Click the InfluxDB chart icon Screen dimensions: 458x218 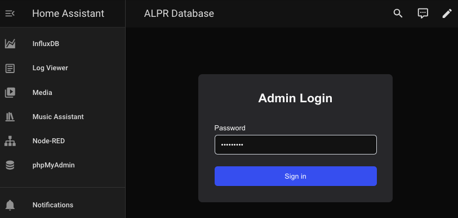(10, 44)
